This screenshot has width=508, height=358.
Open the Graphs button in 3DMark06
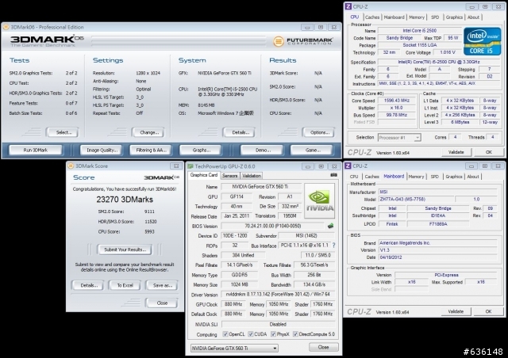(201, 150)
